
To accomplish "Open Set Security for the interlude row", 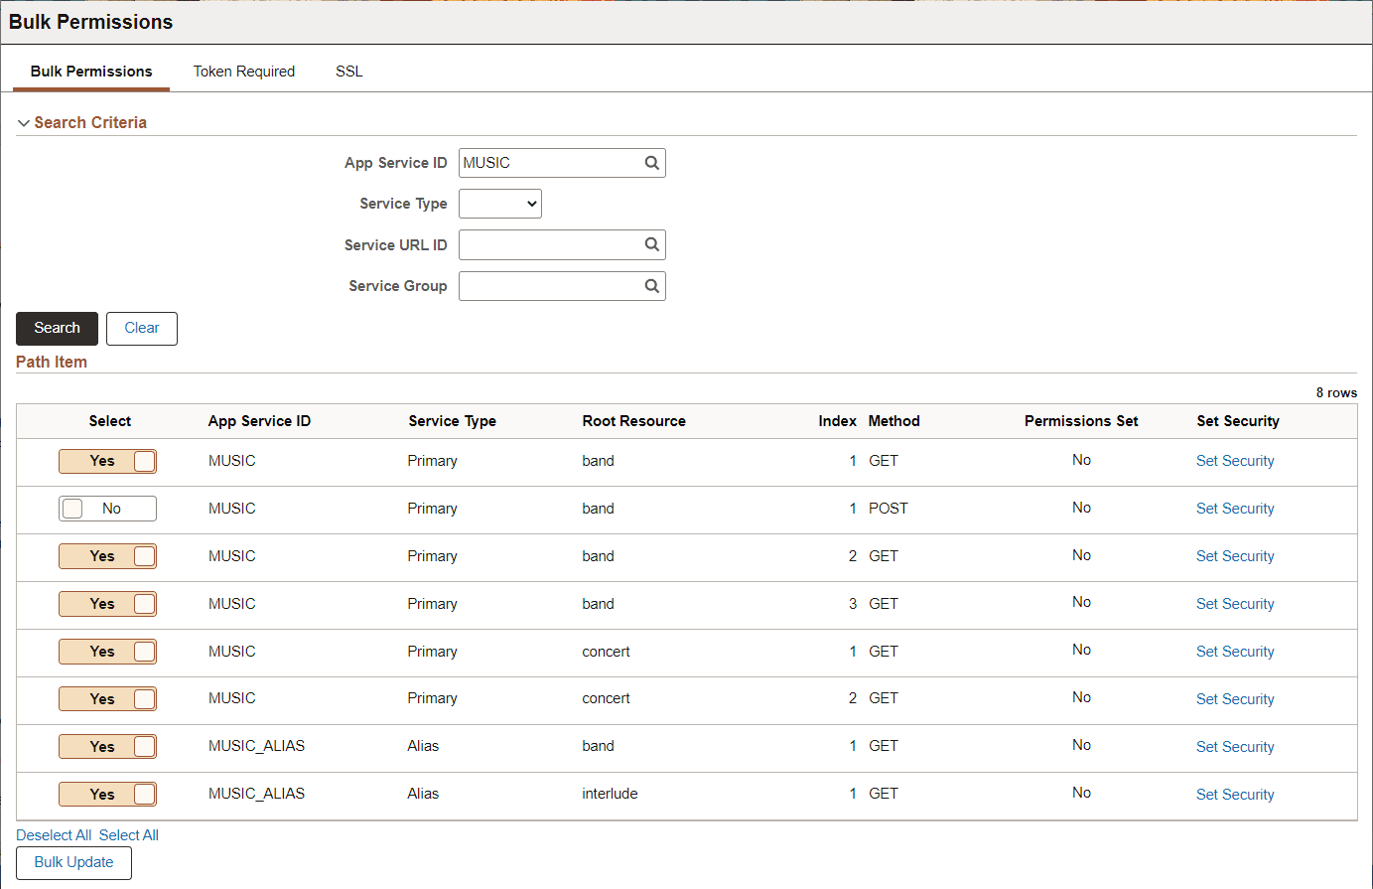I will pyautogui.click(x=1234, y=794).
